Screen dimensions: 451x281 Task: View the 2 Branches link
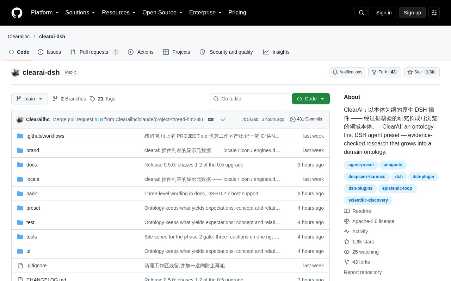[69, 99]
